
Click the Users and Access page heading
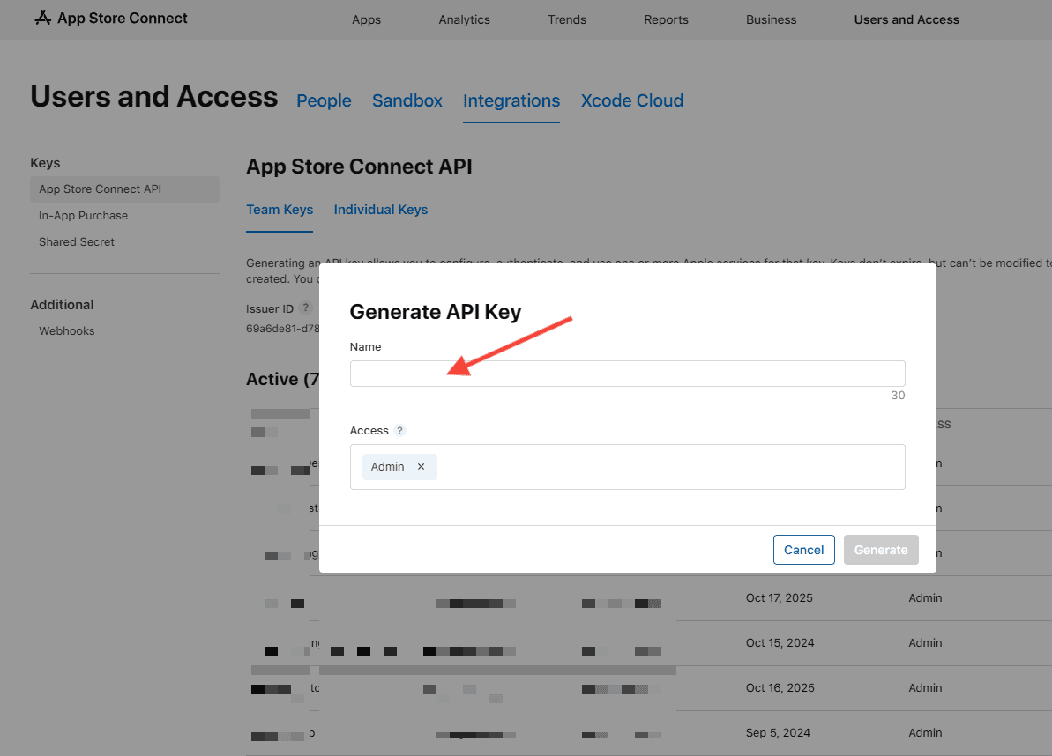coord(153,97)
